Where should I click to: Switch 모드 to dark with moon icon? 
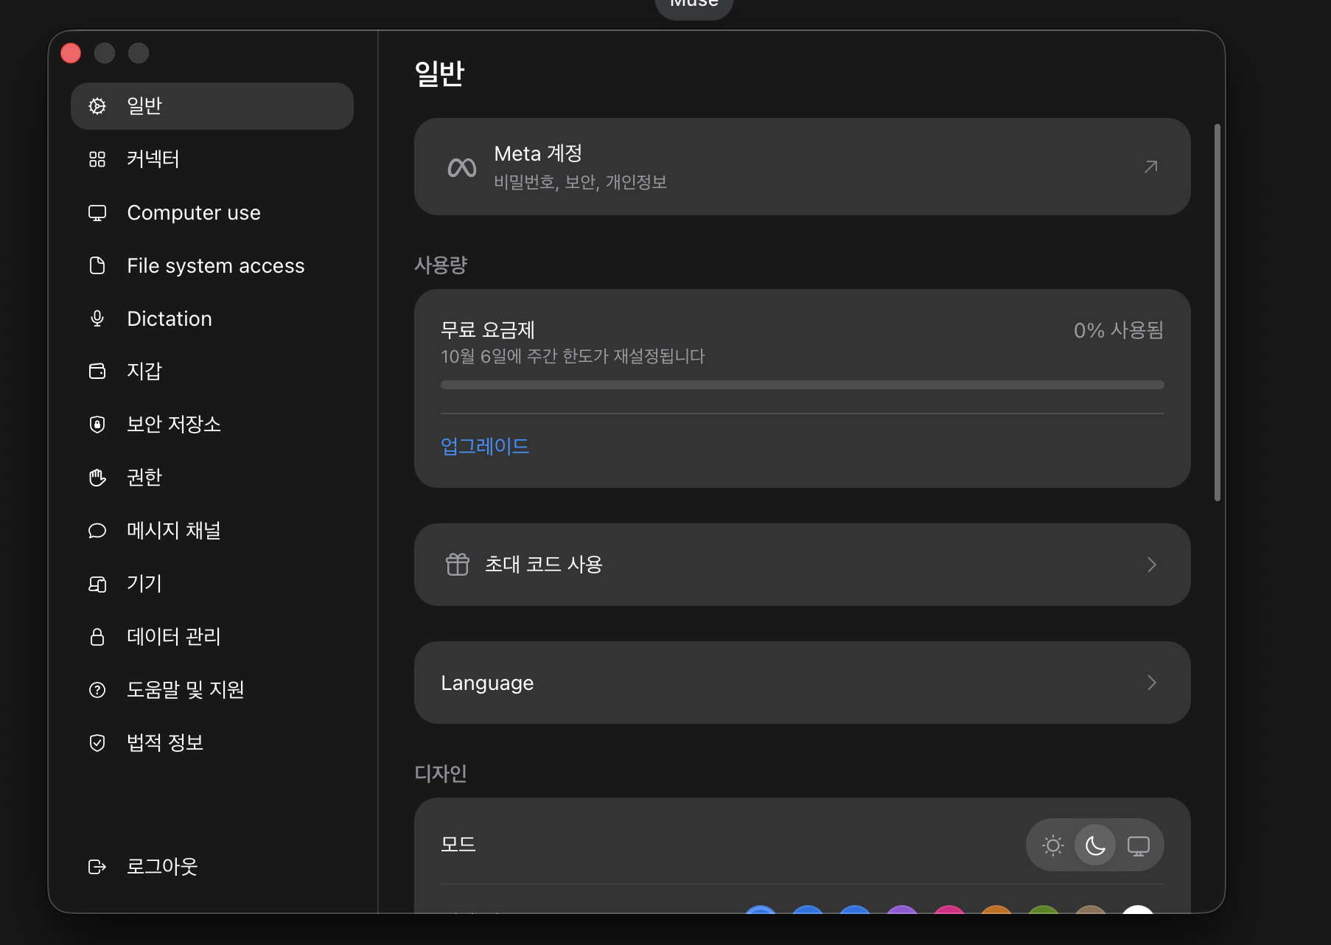[1095, 845]
